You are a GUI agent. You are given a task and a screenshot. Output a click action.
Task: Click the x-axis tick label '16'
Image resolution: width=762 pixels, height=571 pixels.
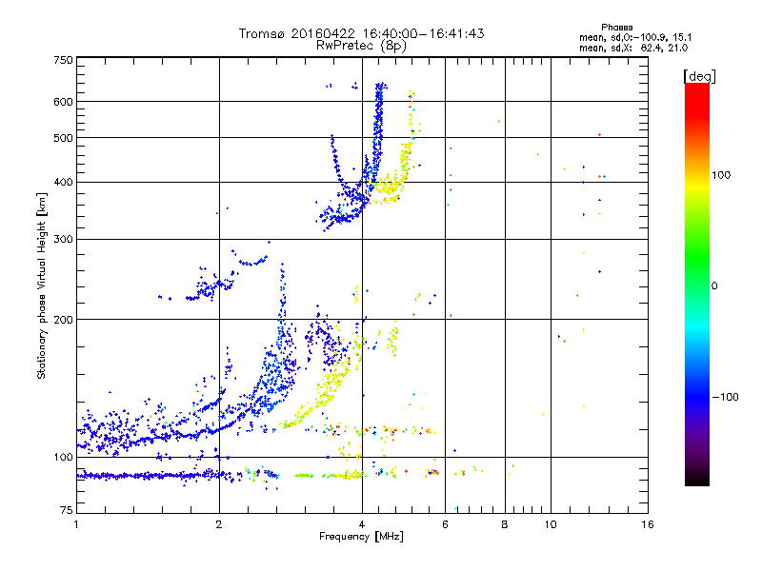648,524
